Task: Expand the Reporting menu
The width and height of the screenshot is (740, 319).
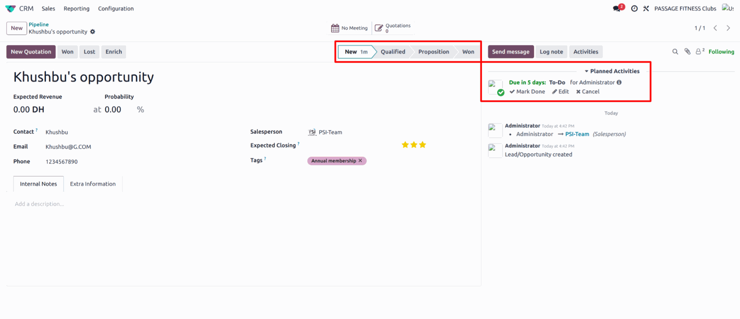Action: tap(76, 8)
